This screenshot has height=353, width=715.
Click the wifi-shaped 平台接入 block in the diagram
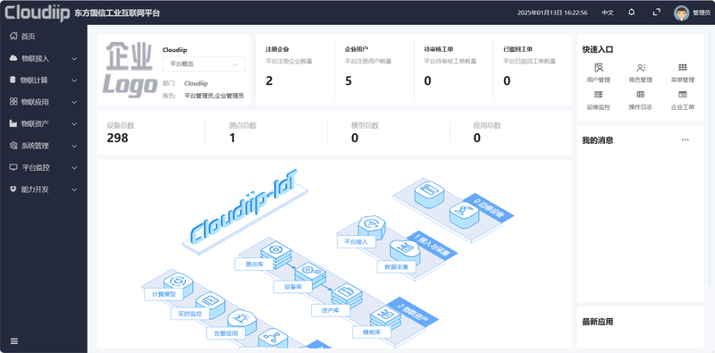[372, 225]
